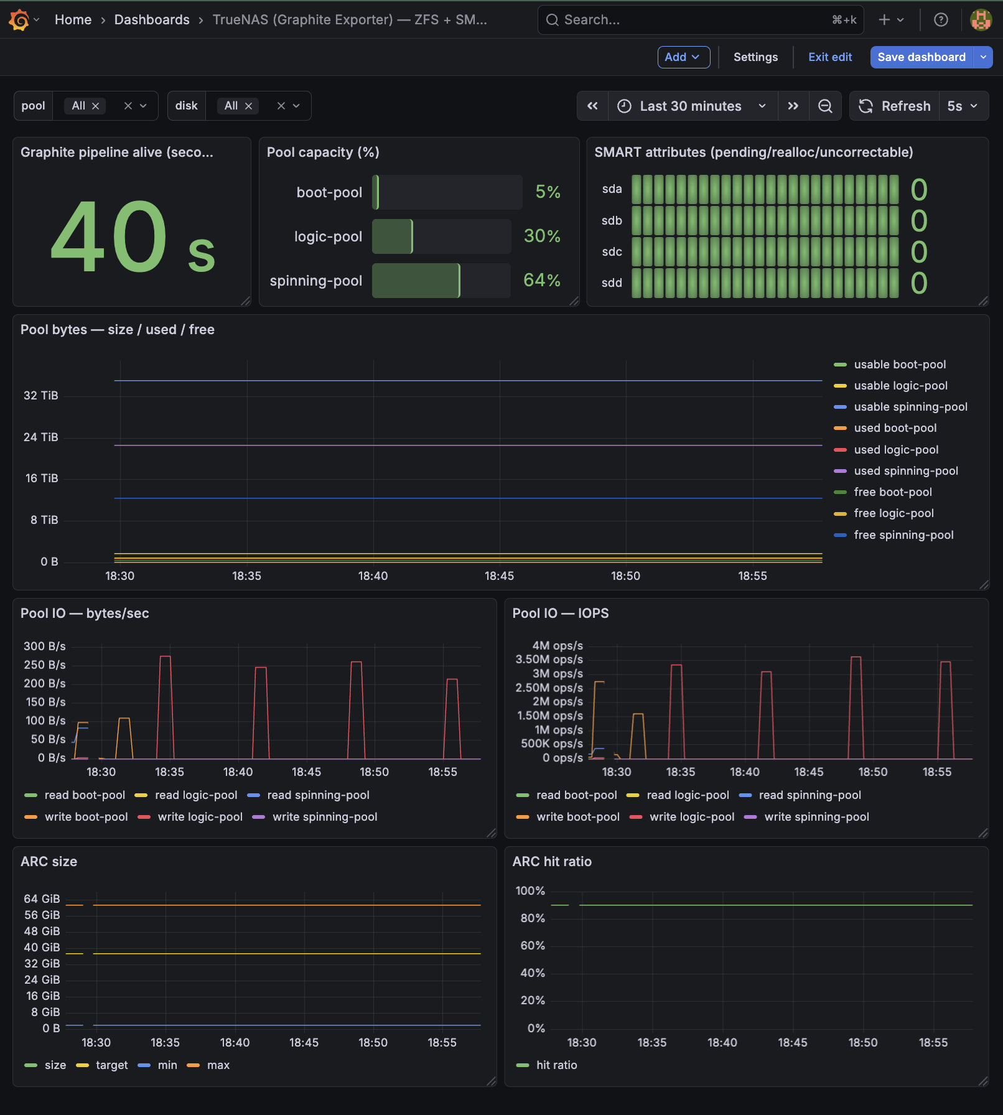Image resolution: width=1003 pixels, height=1115 pixels.
Task: Toggle the 'used spinning-pool' legend series
Action: [x=905, y=471]
